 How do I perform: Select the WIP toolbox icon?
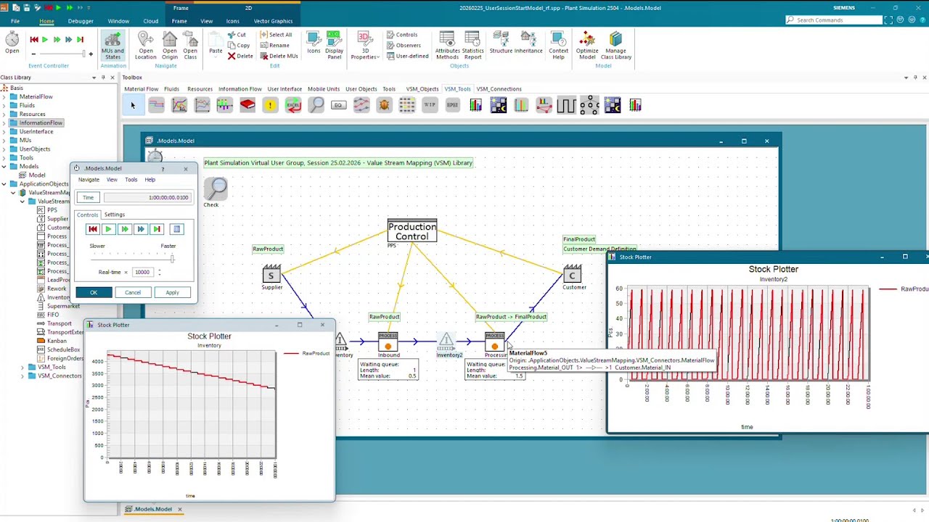pyautogui.click(x=430, y=106)
